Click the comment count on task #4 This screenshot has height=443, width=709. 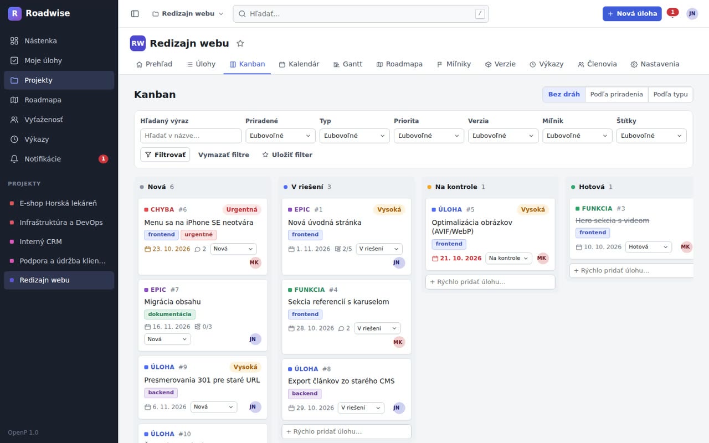pos(344,328)
